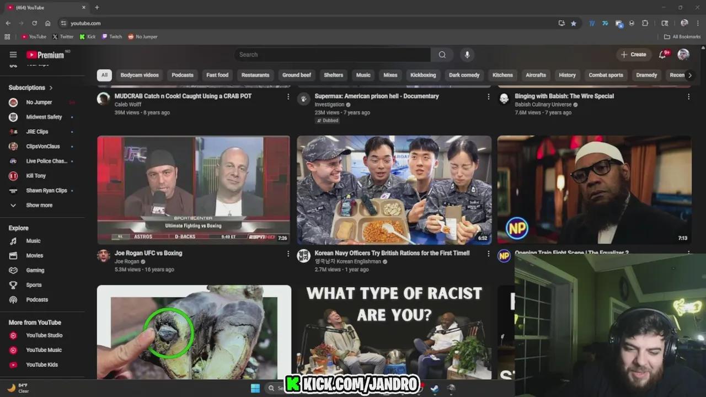Select the Combat sports chip
The width and height of the screenshot is (706, 397).
pos(606,75)
